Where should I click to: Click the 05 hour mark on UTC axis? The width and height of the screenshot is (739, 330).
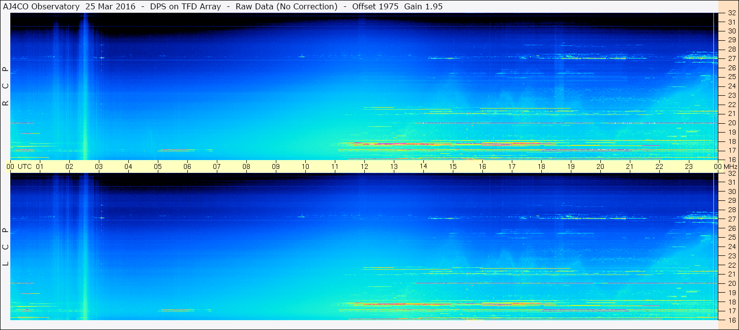coord(158,166)
